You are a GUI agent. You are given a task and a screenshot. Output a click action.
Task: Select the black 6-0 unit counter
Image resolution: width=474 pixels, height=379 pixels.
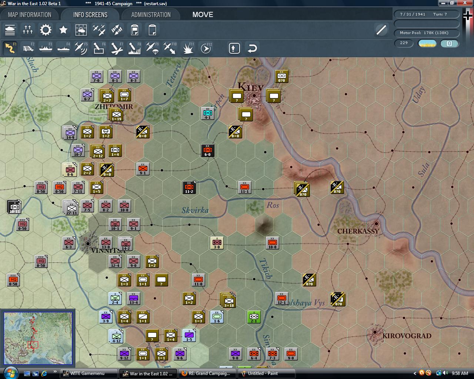tap(208, 150)
